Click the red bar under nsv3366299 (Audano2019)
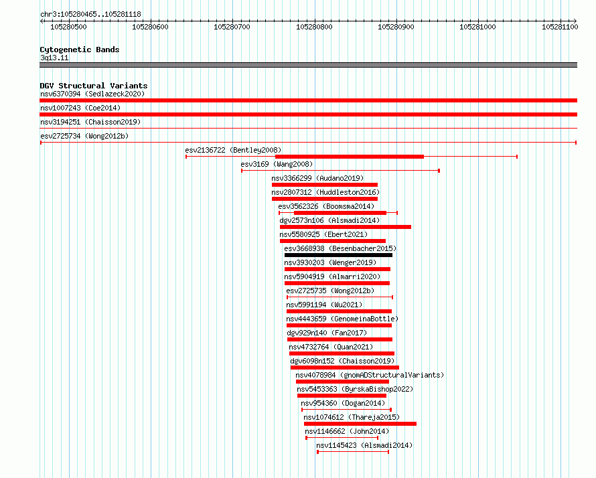 pyautogui.click(x=325, y=185)
